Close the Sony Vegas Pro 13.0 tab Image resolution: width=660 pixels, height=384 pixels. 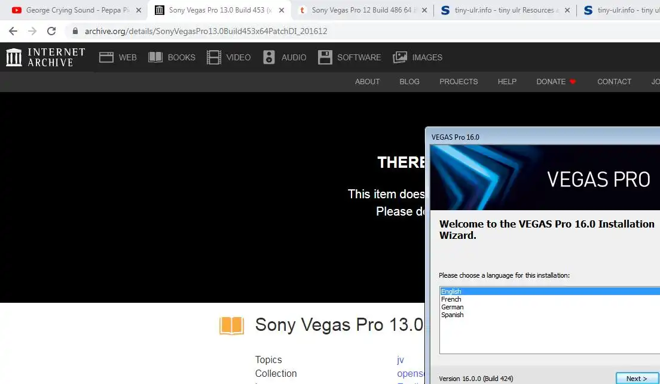pos(282,10)
